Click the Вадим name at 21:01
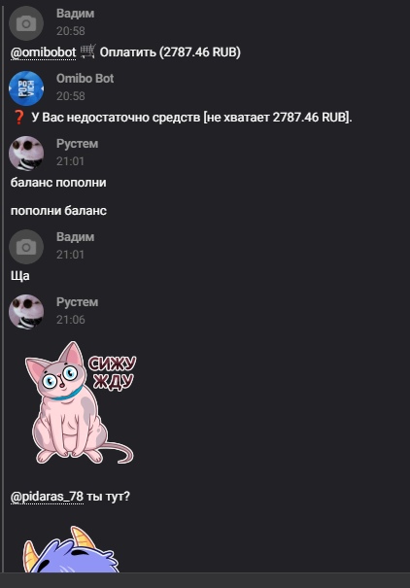The height and width of the screenshot is (588, 410). 76,237
